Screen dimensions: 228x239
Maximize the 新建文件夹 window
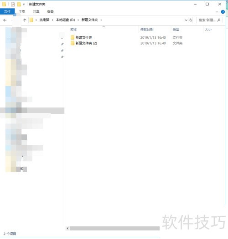tap(207, 4)
